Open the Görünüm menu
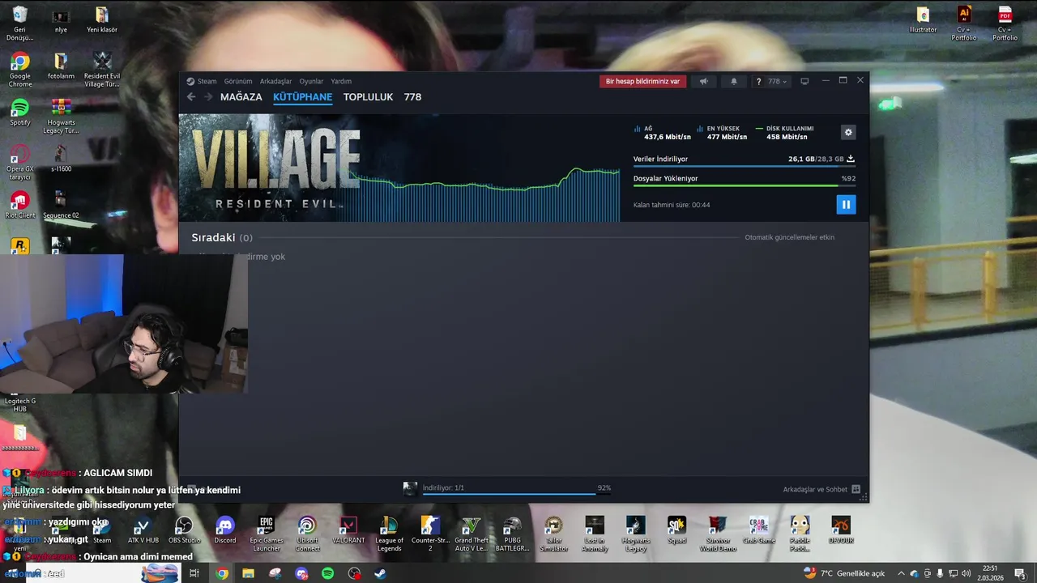The image size is (1037, 583). 238,81
